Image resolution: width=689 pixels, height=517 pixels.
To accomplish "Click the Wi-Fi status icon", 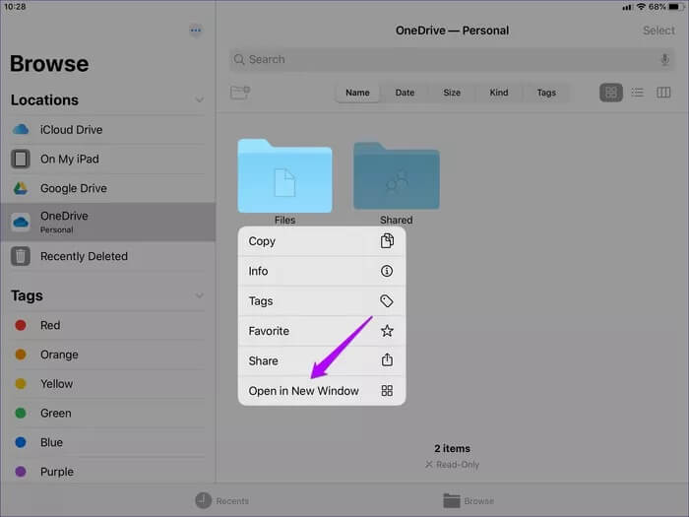I will tap(641, 7).
